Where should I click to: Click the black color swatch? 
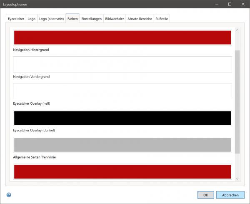(122, 118)
